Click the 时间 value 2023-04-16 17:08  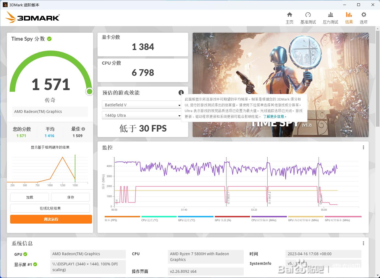tap(323, 254)
